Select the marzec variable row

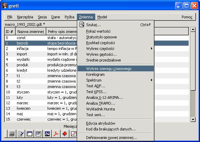click(41, 103)
